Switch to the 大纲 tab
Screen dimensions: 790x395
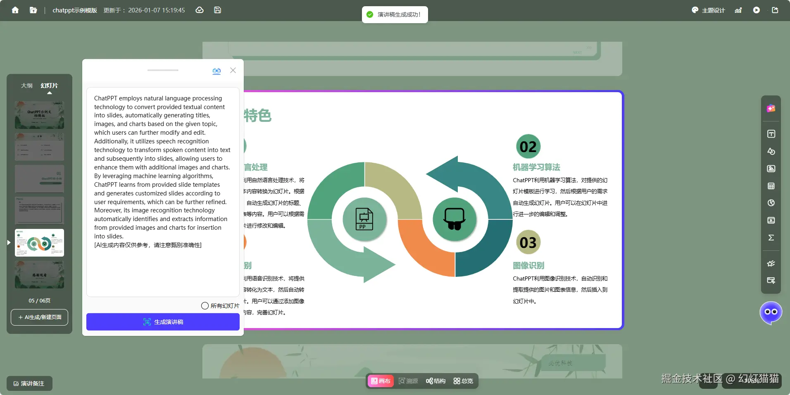click(27, 86)
